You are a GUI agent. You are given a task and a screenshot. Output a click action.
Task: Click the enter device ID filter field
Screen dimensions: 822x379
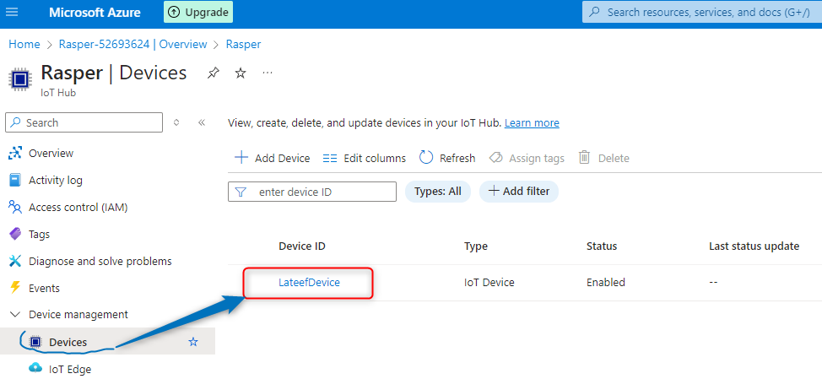point(321,192)
